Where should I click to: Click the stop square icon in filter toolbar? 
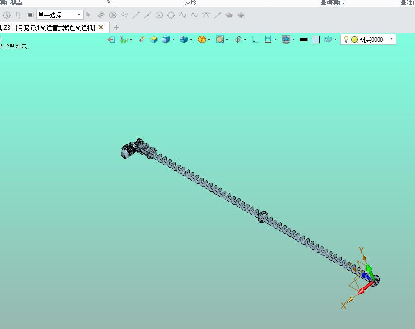[30, 15]
